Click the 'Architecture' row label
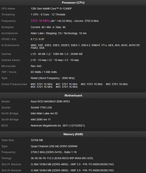Viewport: 146px width, 173px height. click(x=10, y=33)
